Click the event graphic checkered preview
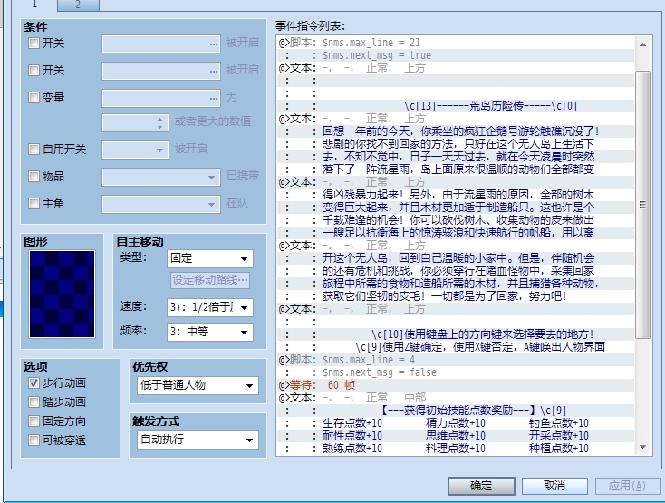The width and height of the screenshot is (665, 503). (x=62, y=294)
